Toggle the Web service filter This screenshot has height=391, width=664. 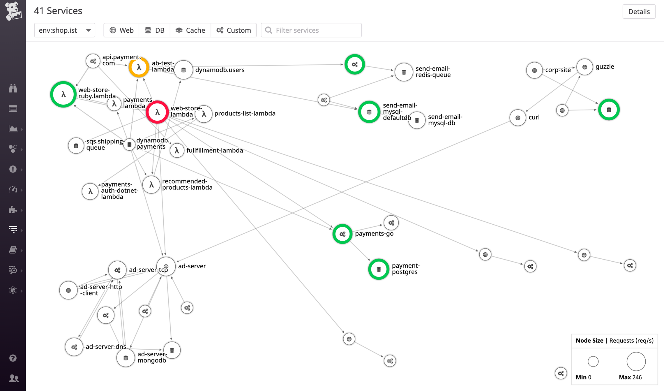[121, 30]
